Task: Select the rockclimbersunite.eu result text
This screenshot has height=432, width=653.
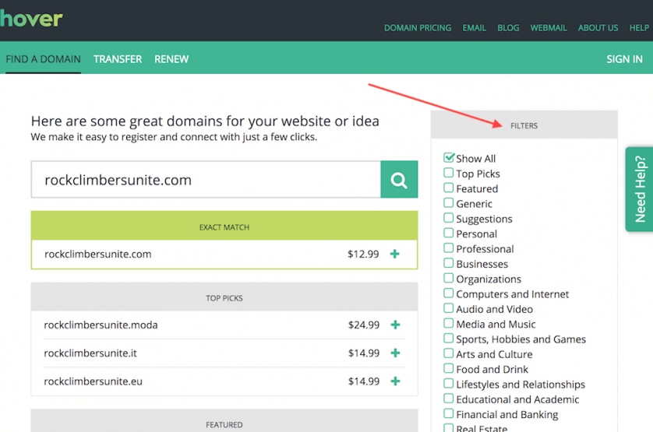Action: [x=94, y=381]
